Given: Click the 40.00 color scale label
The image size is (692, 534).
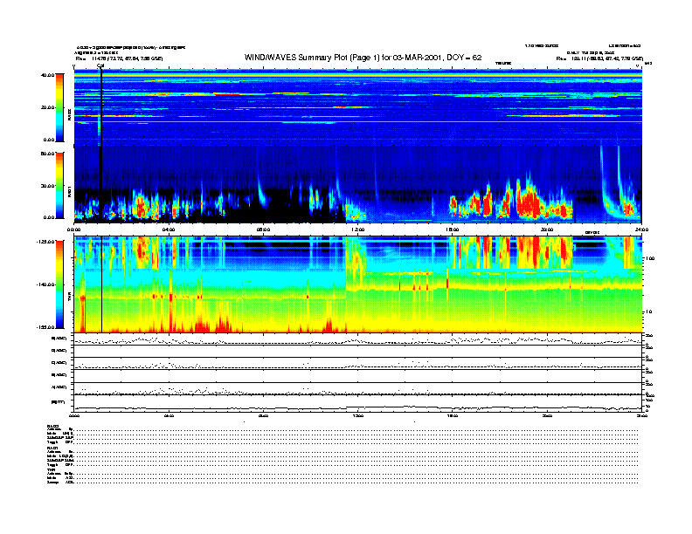Looking at the screenshot, I should (x=47, y=75).
